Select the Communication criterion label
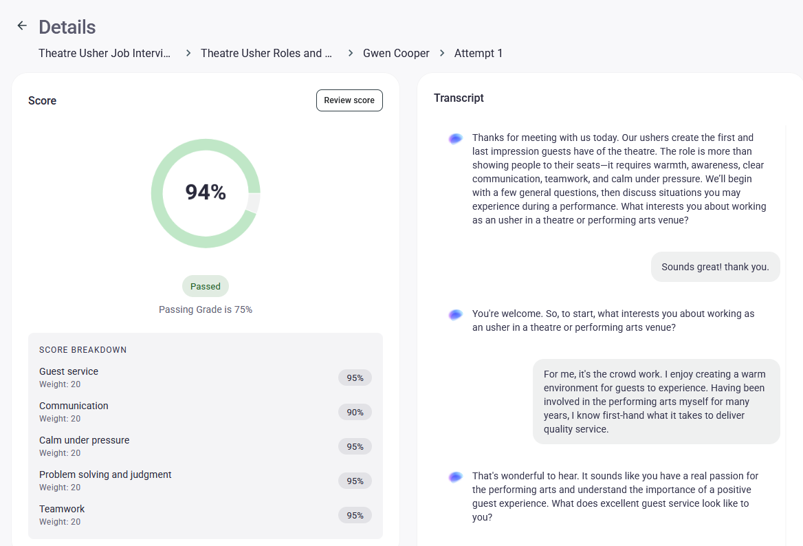Image resolution: width=803 pixels, height=546 pixels. pyautogui.click(x=74, y=406)
